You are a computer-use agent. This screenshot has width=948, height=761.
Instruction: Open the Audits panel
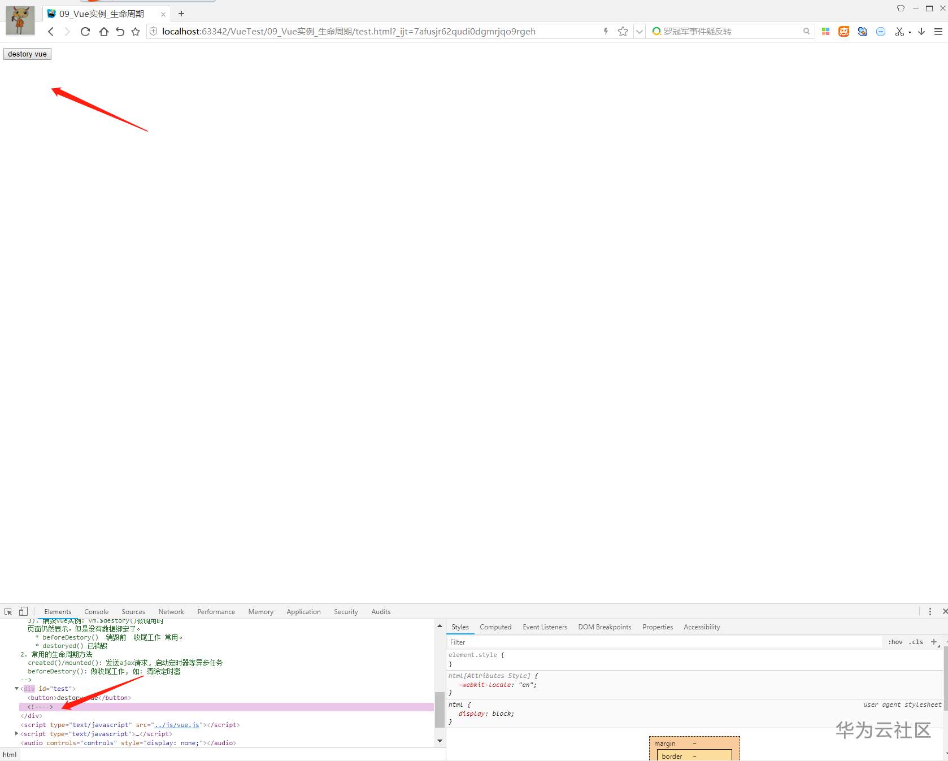click(381, 612)
